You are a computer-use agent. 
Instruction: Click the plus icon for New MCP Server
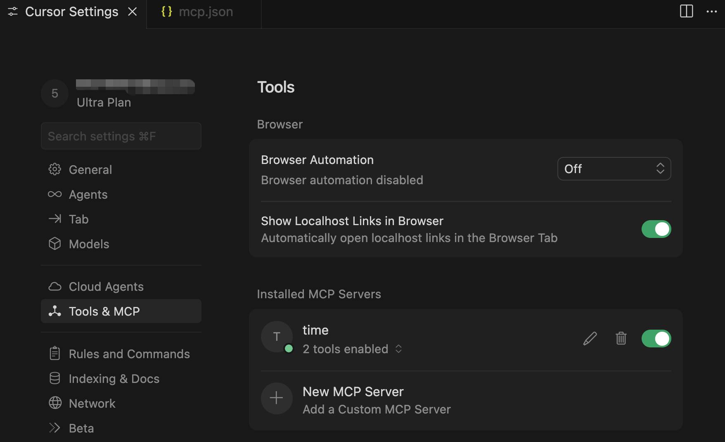(276, 398)
